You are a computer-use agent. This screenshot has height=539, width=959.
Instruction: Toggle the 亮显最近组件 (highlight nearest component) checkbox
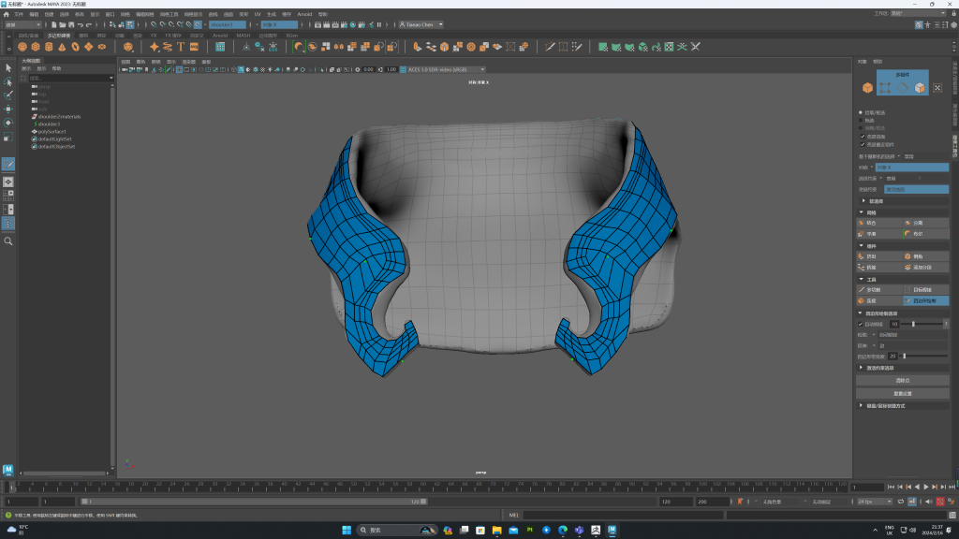[x=863, y=145]
